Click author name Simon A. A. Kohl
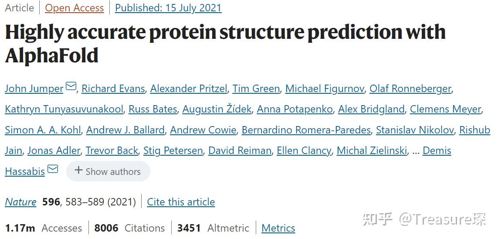 [x=43, y=130]
